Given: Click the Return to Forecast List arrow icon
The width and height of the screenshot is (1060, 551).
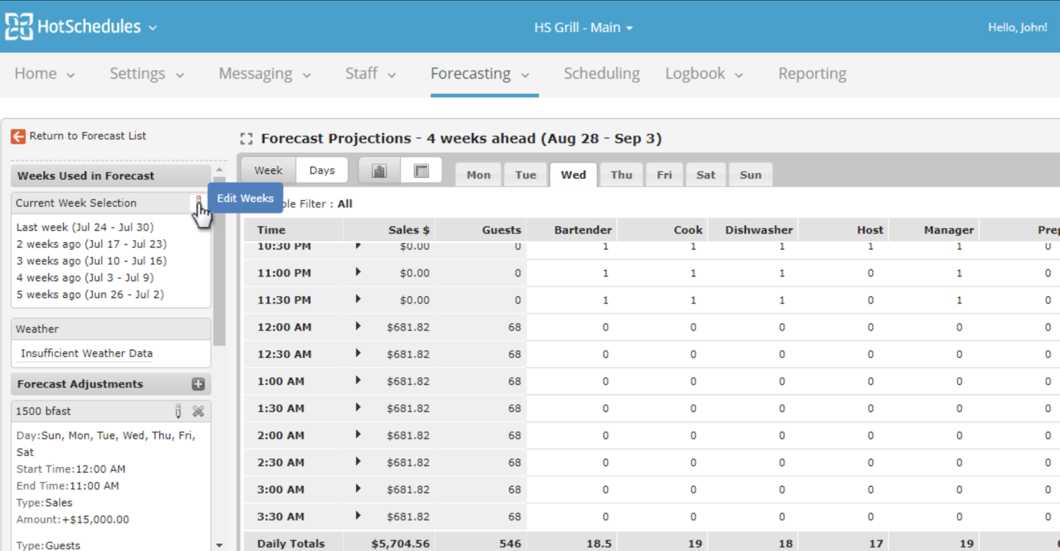Looking at the screenshot, I should coord(18,136).
